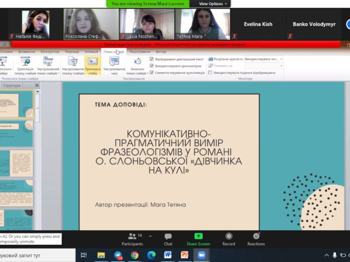
Task: Open Rehearse Timings (Настроювання часу)
Action: [x=114, y=65]
